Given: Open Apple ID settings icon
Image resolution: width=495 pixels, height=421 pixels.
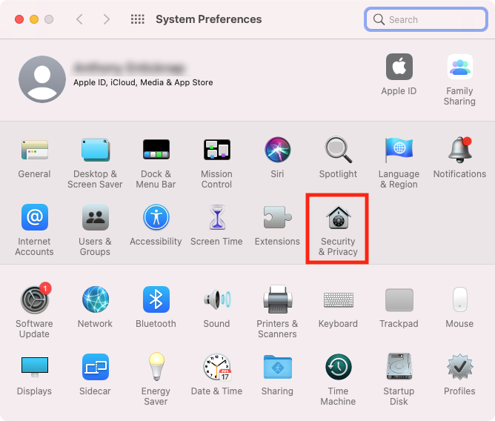Looking at the screenshot, I should click(x=399, y=67).
